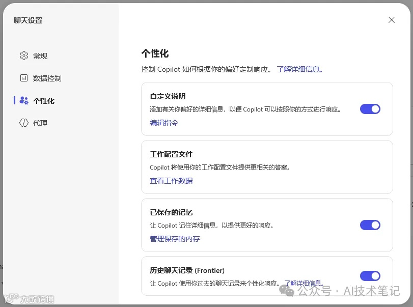
Task: Click the 已保存的记忆 card title
Action: pyautogui.click(x=171, y=212)
